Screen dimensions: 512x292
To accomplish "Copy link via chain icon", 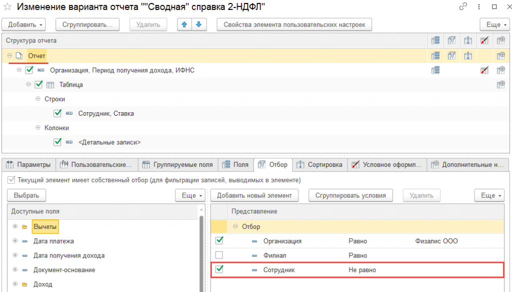I will coord(463,7).
